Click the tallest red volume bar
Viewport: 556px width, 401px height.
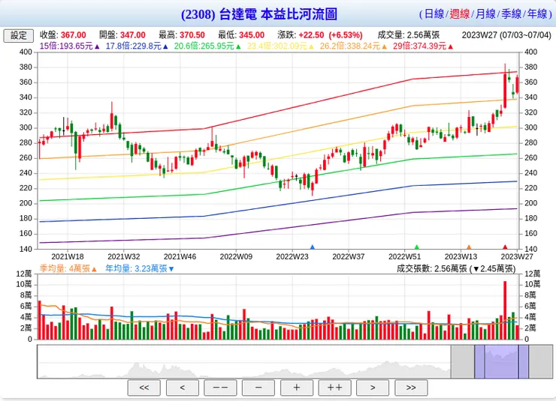point(505,310)
